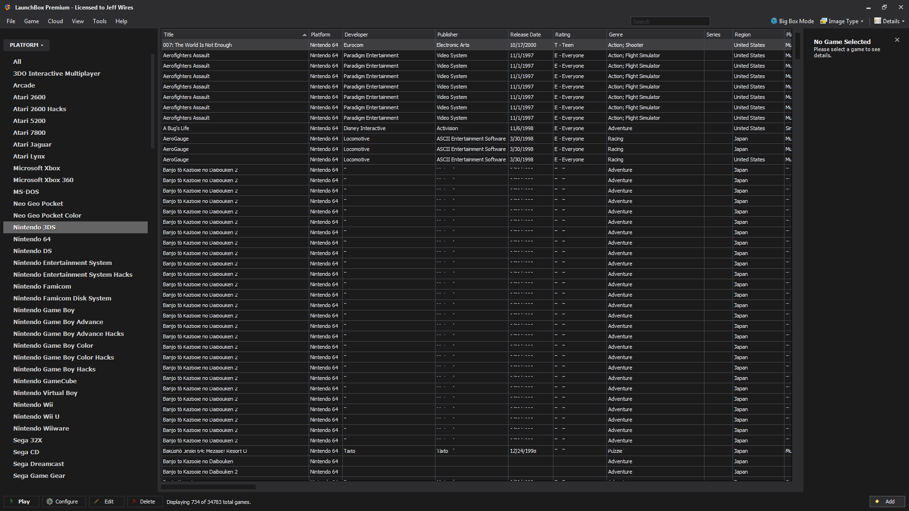Sort by Genre column header
909x511 pixels.
click(655, 35)
